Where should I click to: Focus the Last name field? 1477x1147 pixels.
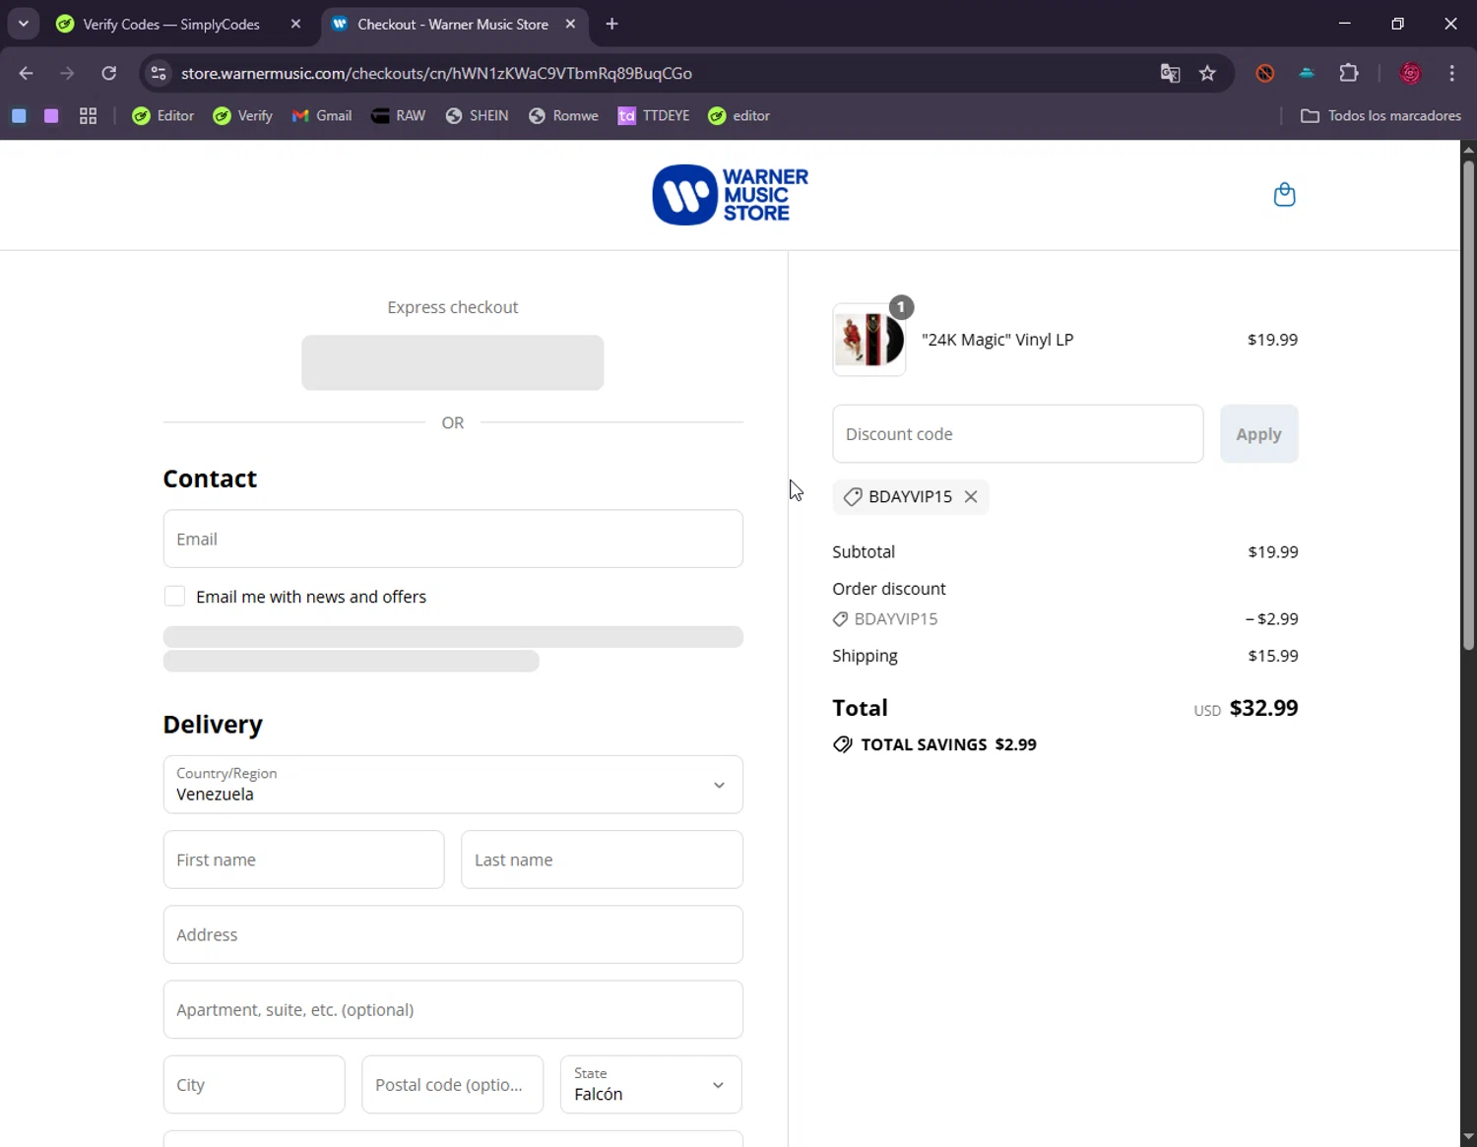(602, 860)
